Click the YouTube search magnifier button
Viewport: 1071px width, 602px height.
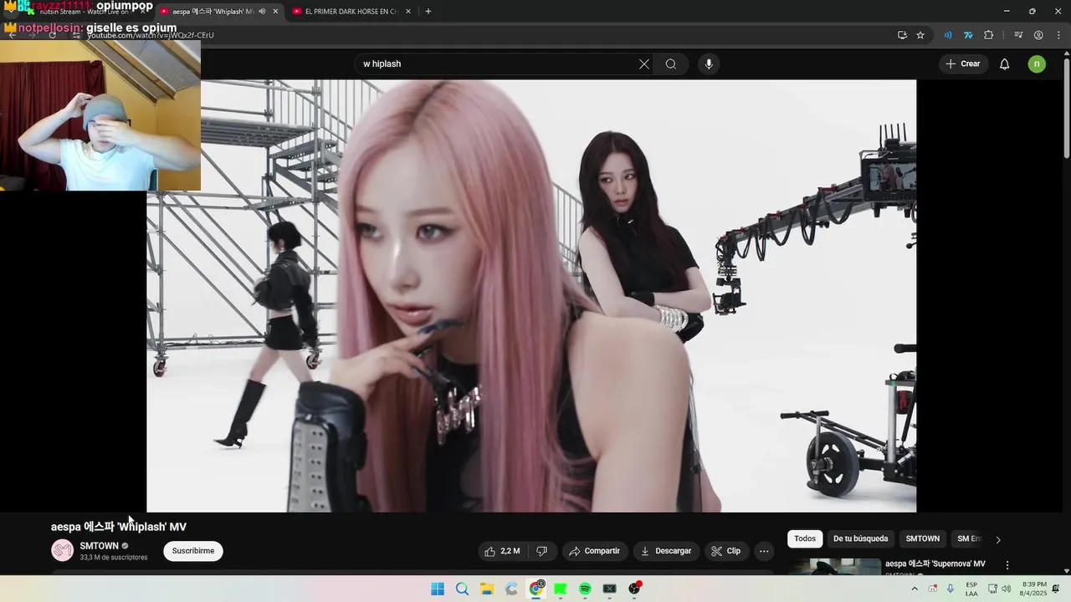pyautogui.click(x=671, y=64)
